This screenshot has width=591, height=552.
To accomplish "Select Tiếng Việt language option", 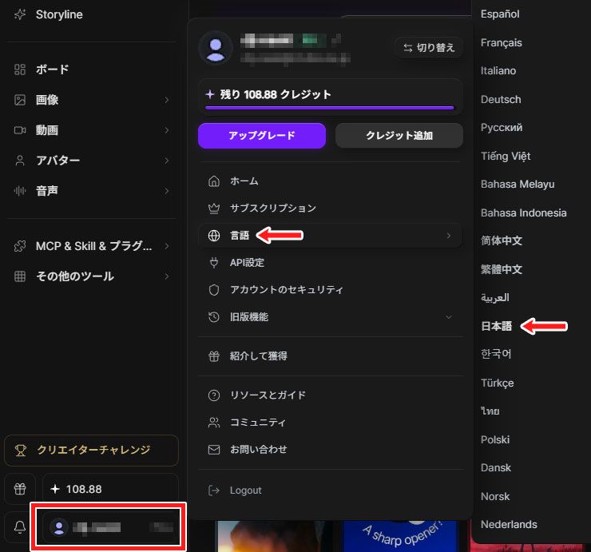I will pos(506,156).
